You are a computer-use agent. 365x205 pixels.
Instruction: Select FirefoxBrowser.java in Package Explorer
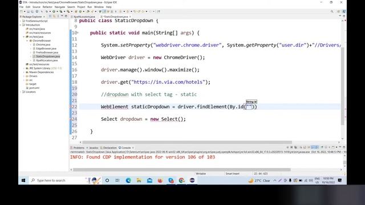point(47,52)
